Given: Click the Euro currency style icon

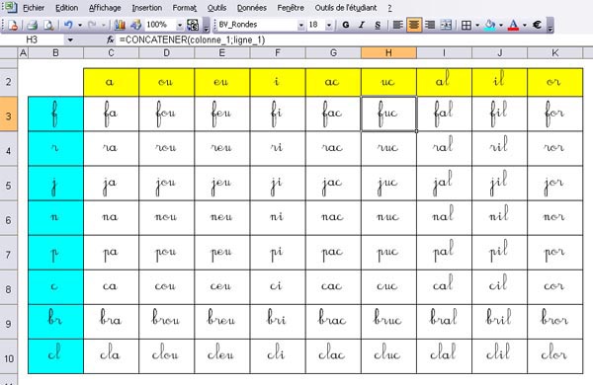Looking at the screenshot, I should (537, 26).
